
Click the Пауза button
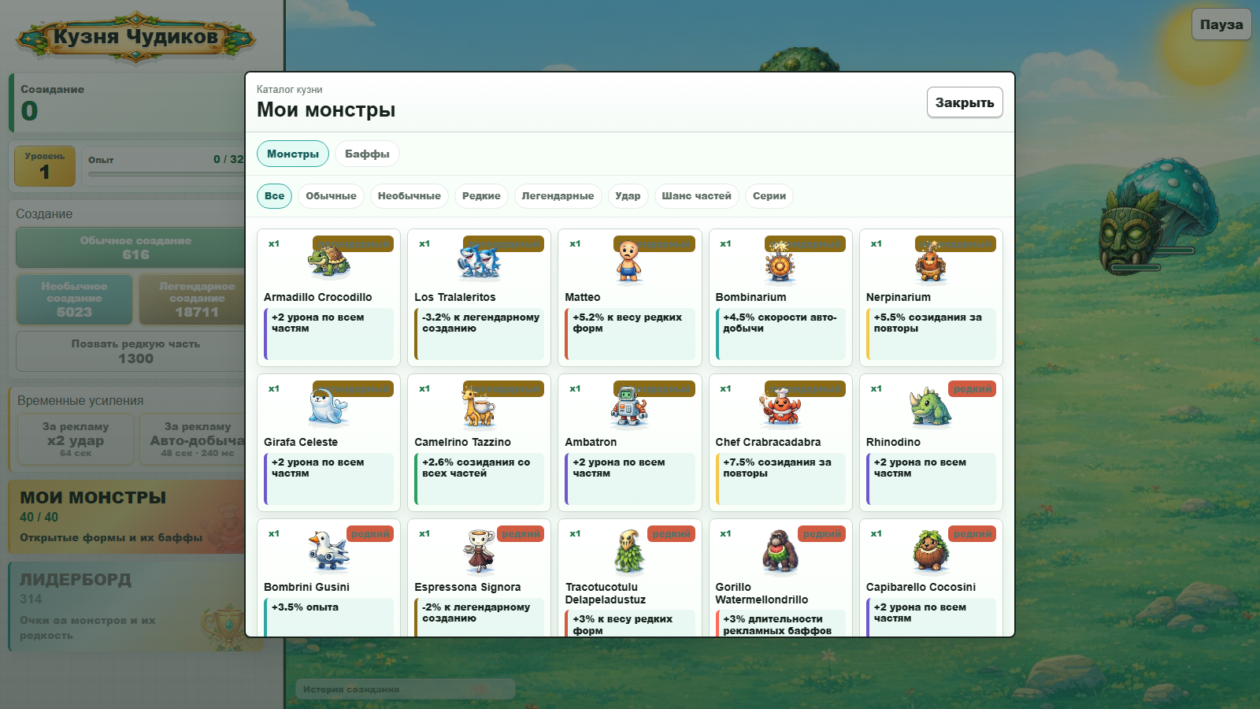click(x=1221, y=24)
